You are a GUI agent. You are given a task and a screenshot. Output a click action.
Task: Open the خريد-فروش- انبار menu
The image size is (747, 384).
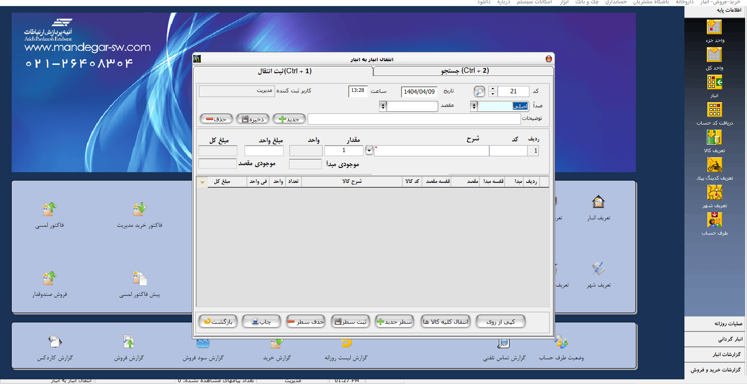coord(720,2)
